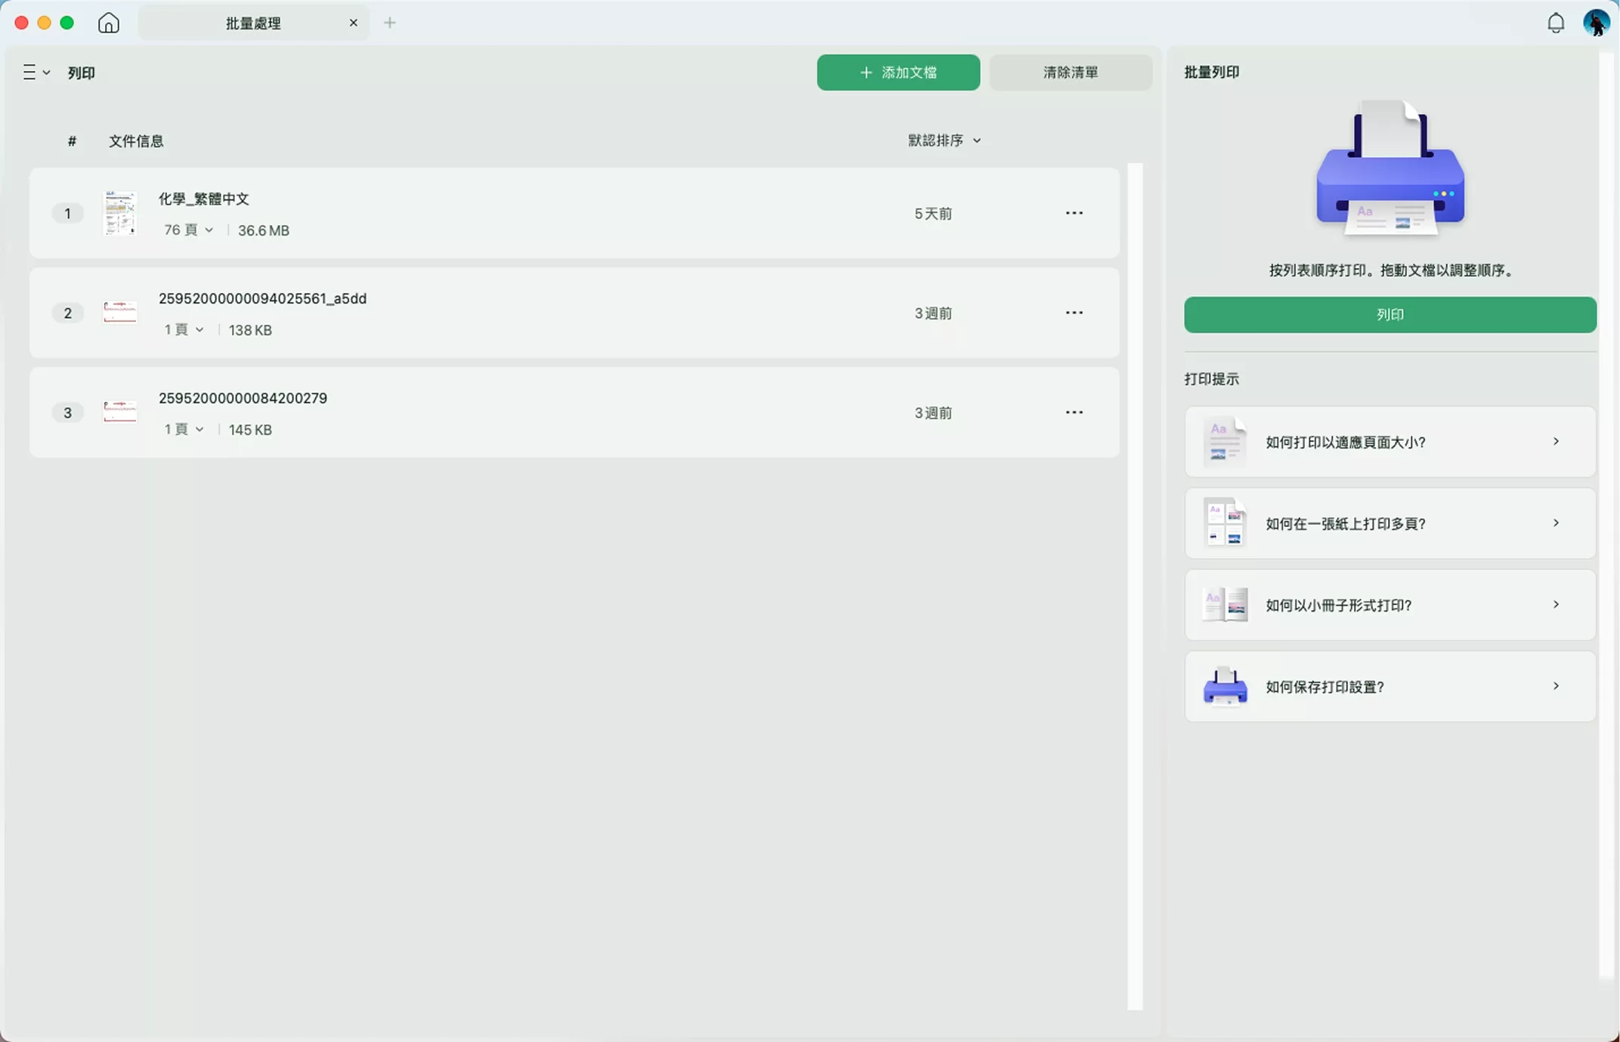This screenshot has height=1042, width=1620.
Task: Open a new tab with plus icon
Action: pos(390,23)
